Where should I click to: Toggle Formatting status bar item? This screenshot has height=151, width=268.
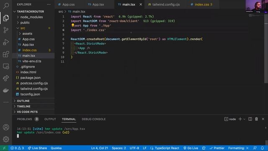click(238, 148)
